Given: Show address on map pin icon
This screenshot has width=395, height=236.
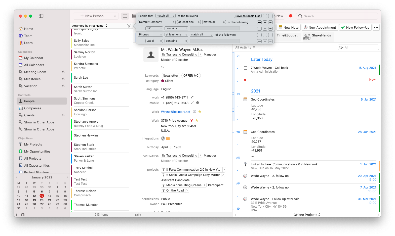Looking at the screenshot, I should pyautogui.click(x=191, y=120).
